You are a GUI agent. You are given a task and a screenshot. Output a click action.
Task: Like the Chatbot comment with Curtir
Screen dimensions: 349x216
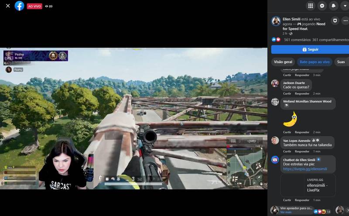coord(287,200)
